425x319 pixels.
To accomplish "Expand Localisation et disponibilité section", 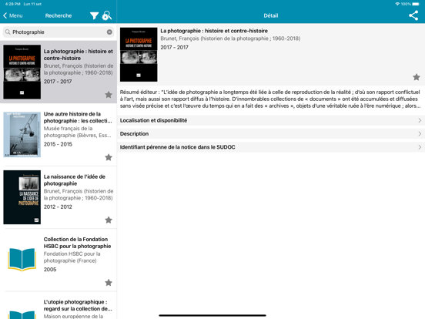I will tap(271, 120).
